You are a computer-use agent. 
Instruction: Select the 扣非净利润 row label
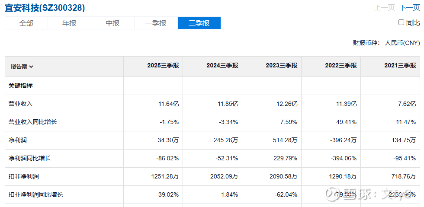click(24, 176)
